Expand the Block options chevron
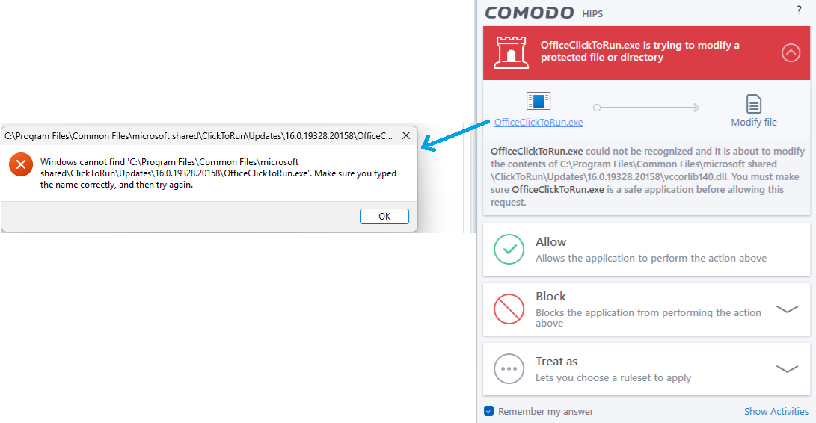This screenshot has width=816, height=423. 787,309
